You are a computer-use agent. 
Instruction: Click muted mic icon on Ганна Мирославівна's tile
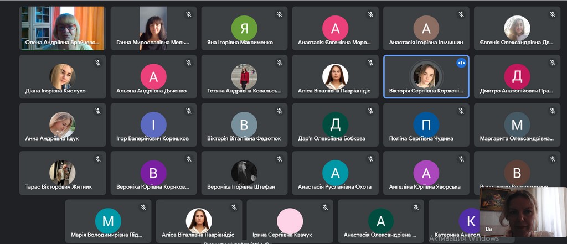point(188,14)
